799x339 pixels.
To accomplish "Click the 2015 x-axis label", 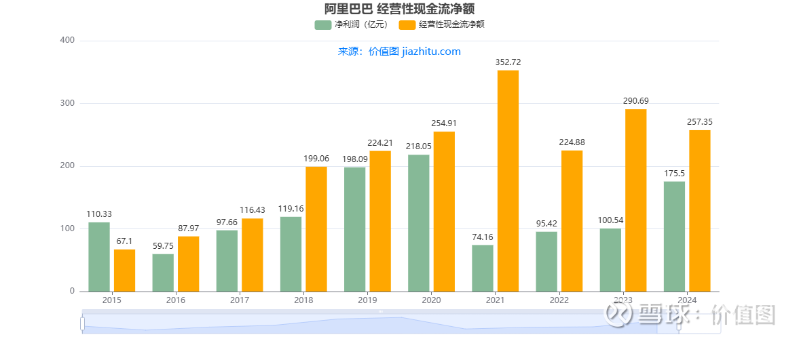I will coord(111,301).
